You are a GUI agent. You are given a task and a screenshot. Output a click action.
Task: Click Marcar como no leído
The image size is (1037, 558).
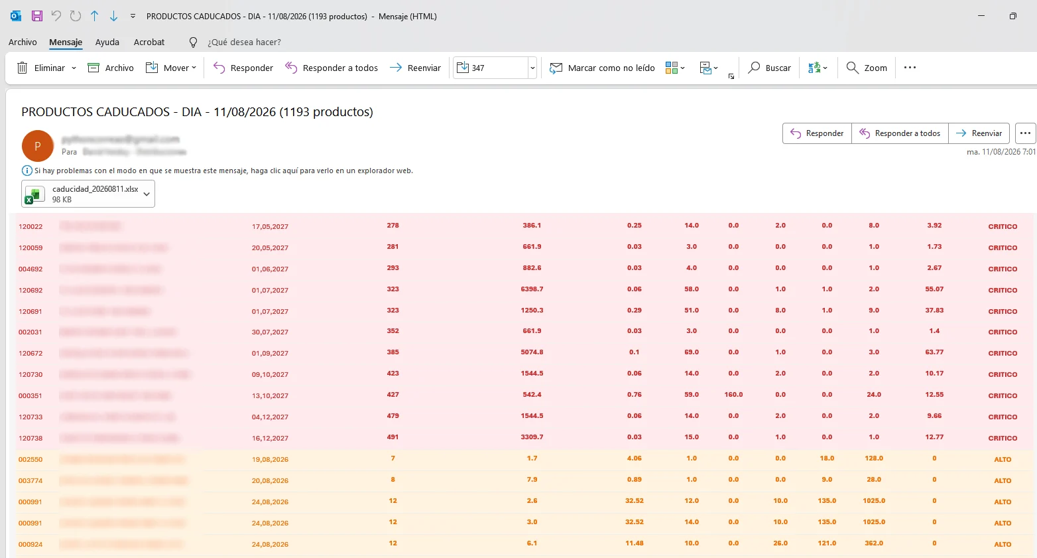click(x=602, y=68)
